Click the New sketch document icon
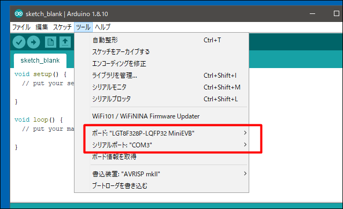 [x=50, y=42]
